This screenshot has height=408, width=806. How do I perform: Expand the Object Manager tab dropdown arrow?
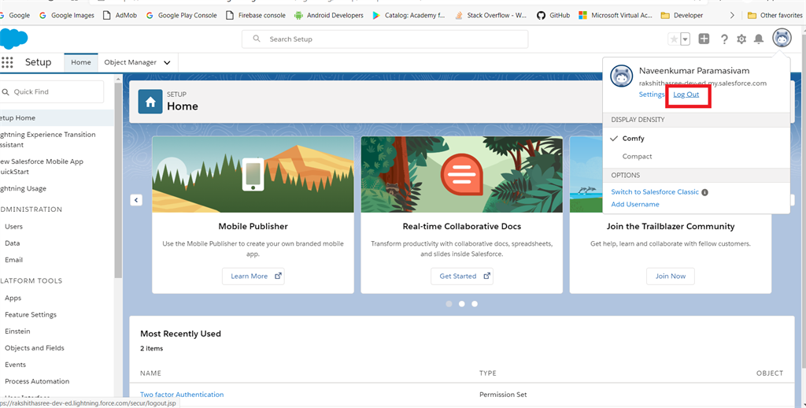coord(167,63)
